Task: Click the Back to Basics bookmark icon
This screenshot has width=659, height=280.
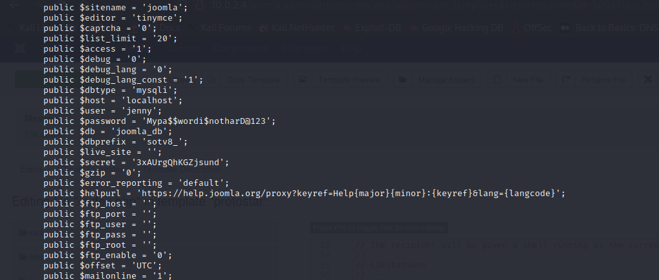Action: pyautogui.click(x=565, y=28)
